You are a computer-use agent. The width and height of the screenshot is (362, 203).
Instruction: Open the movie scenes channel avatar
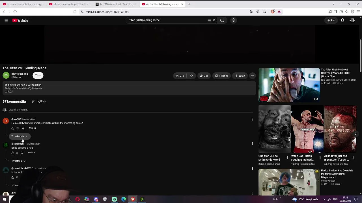(x=6, y=75)
